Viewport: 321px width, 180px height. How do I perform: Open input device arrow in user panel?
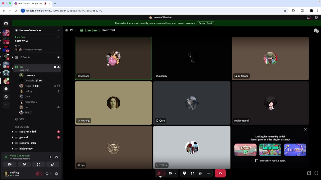(41, 174)
